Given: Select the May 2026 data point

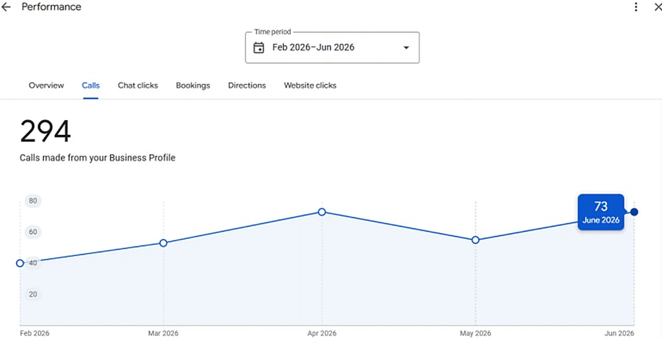Looking at the screenshot, I should click(475, 240).
